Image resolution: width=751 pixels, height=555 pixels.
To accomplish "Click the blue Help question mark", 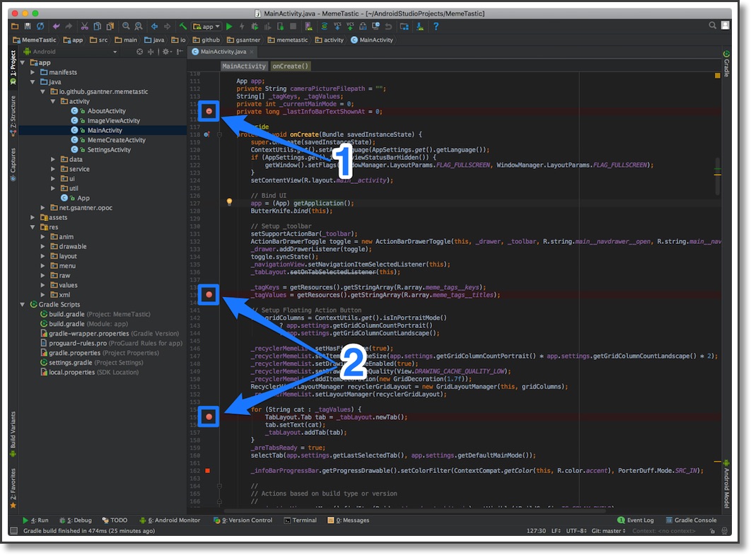I will coord(436,26).
